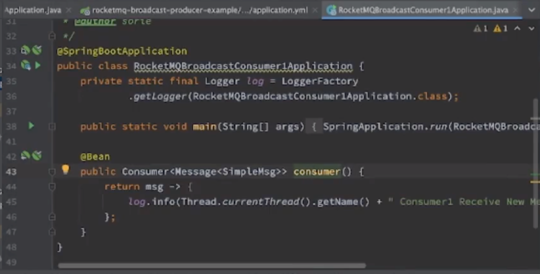The height and width of the screenshot is (274, 540).
Task: Click the SimpleMsg type on line 43
Action: (249, 172)
